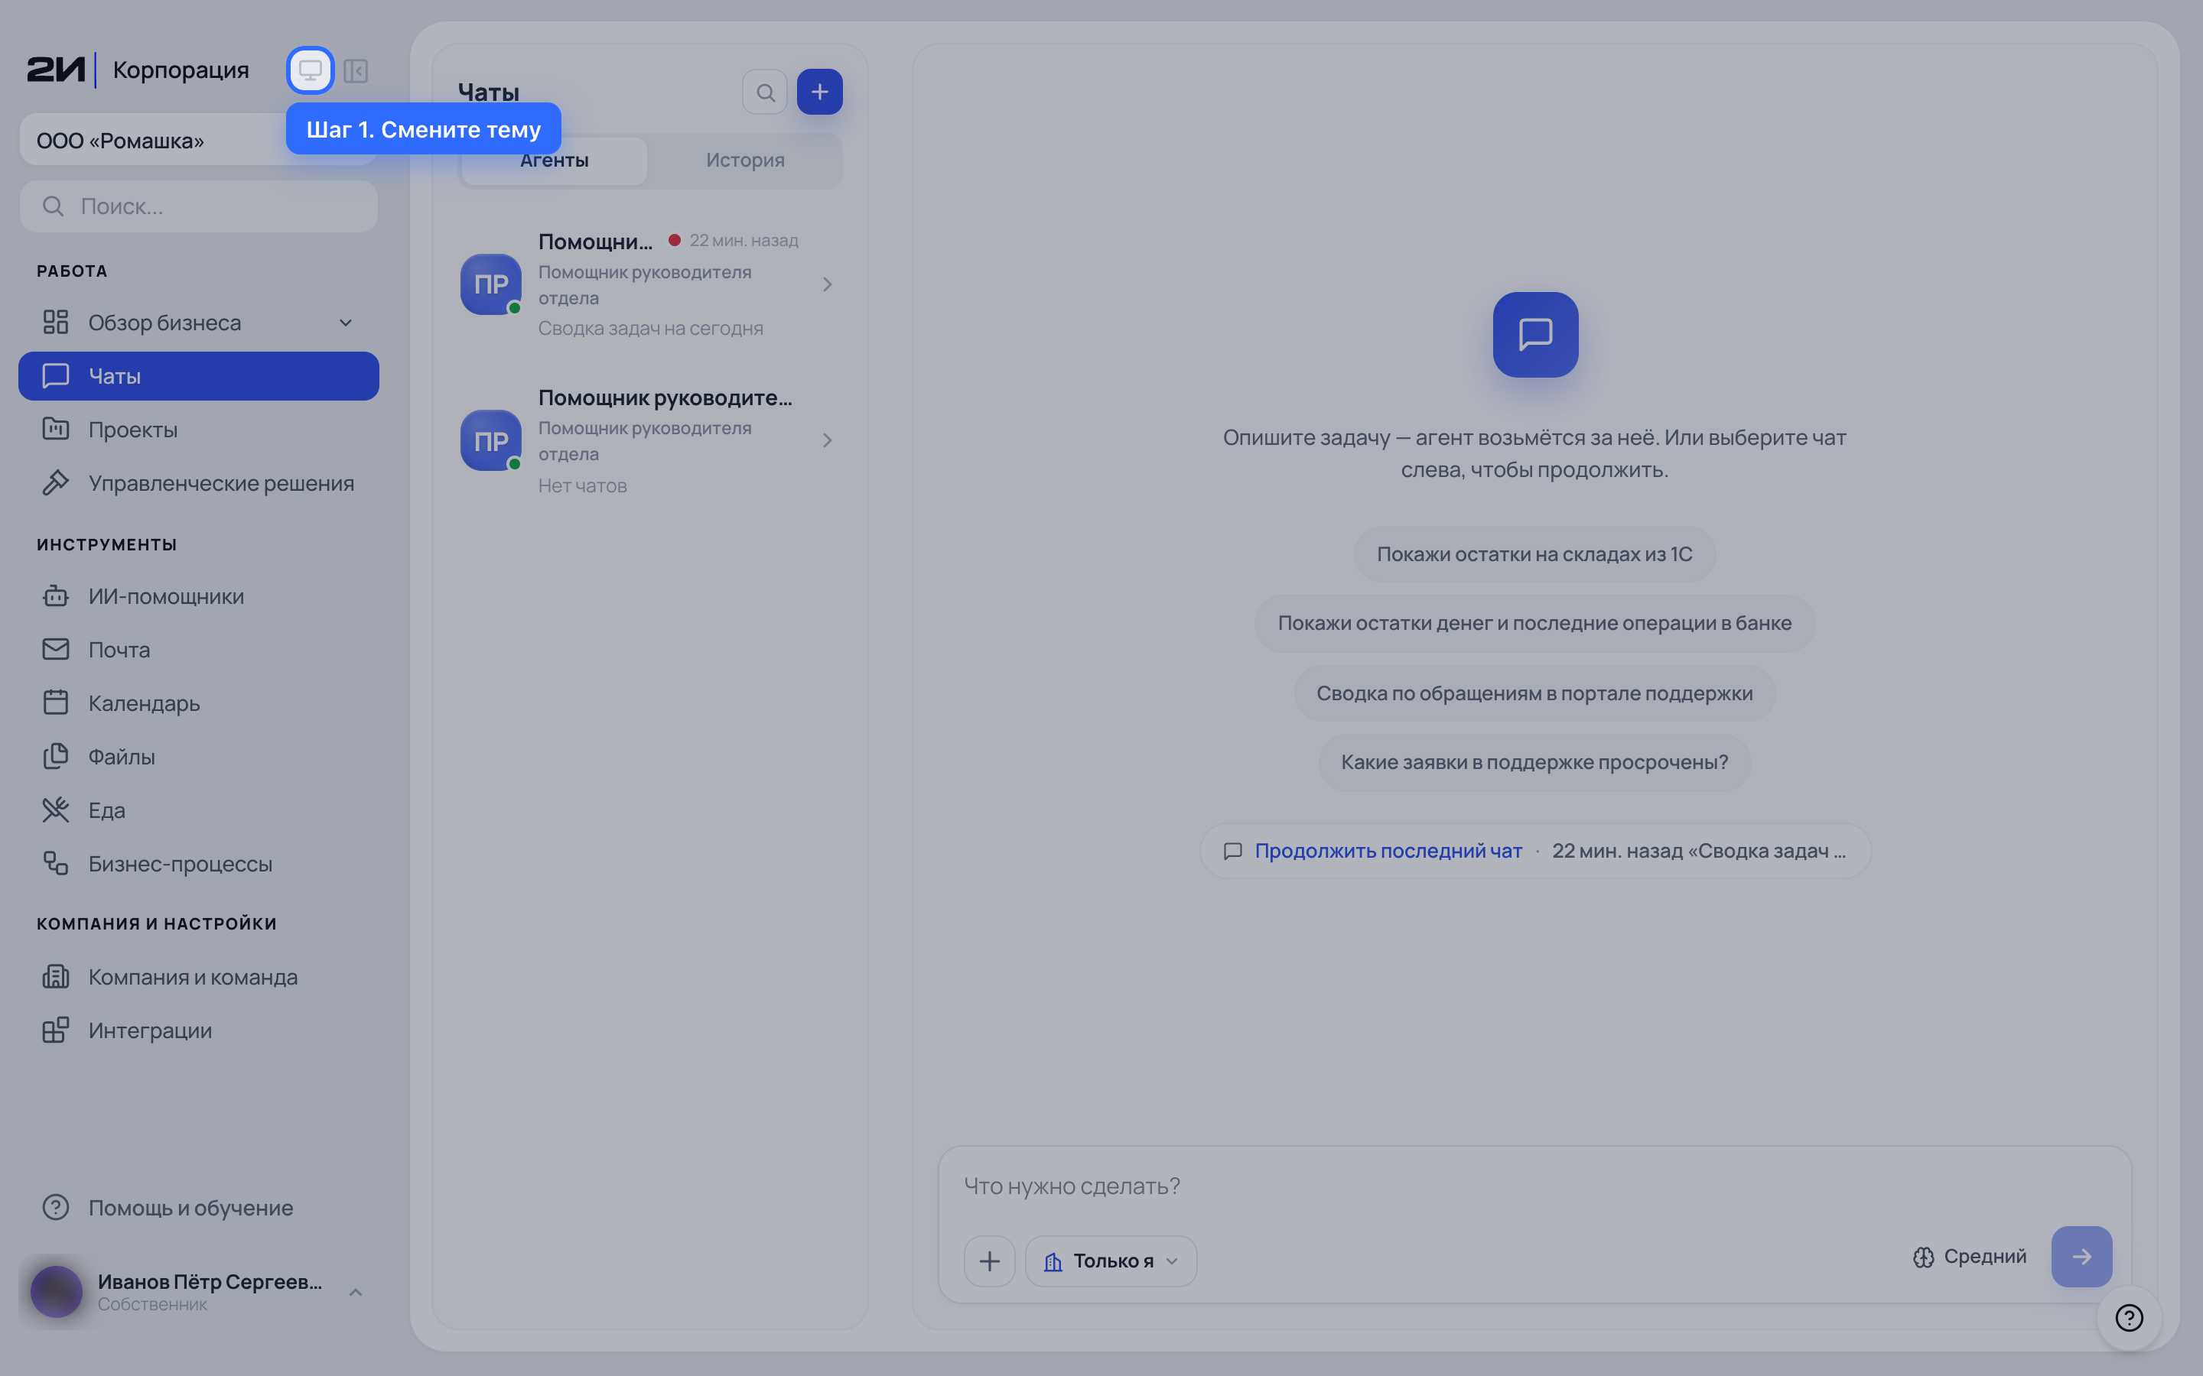
Task: Expand chevron of agent updated 22 мин. назад
Action: (828, 285)
